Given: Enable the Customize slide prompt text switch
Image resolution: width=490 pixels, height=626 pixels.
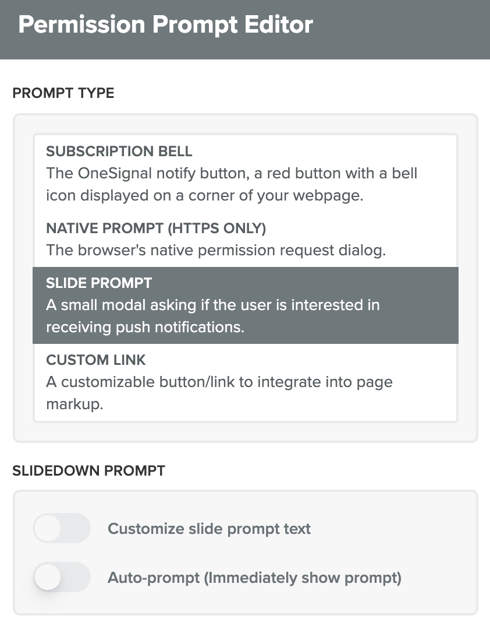Looking at the screenshot, I should 62,529.
